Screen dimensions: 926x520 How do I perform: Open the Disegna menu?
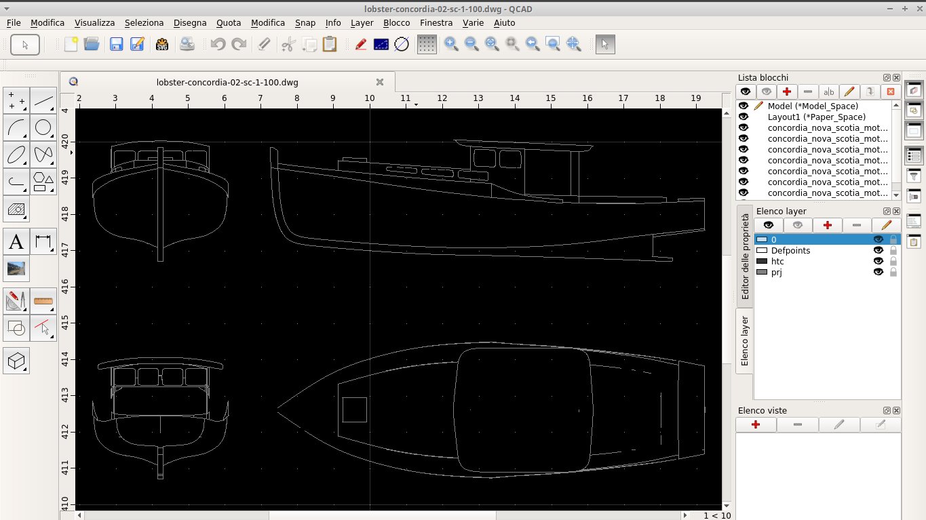coord(190,22)
